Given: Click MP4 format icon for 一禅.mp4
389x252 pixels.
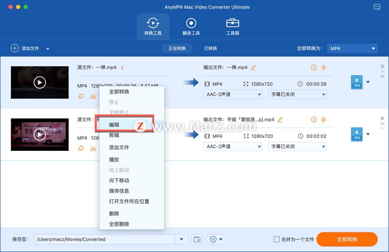Looking at the screenshot, I should 357,82.
